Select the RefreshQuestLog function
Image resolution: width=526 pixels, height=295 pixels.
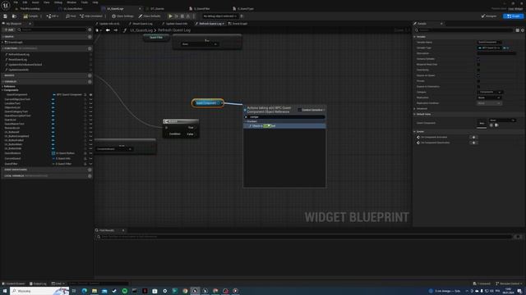19,54
